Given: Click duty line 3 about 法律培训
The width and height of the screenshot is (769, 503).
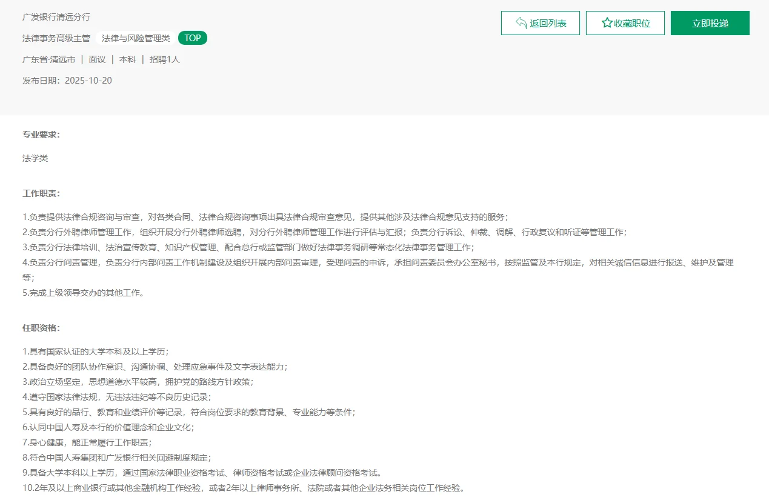Looking at the screenshot, I should [x=248, y=247].
